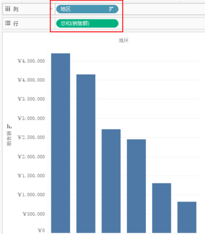Select the tallest bar in the chart
The width and height of the screenshot is (205, 234).
tap(60, 143)
